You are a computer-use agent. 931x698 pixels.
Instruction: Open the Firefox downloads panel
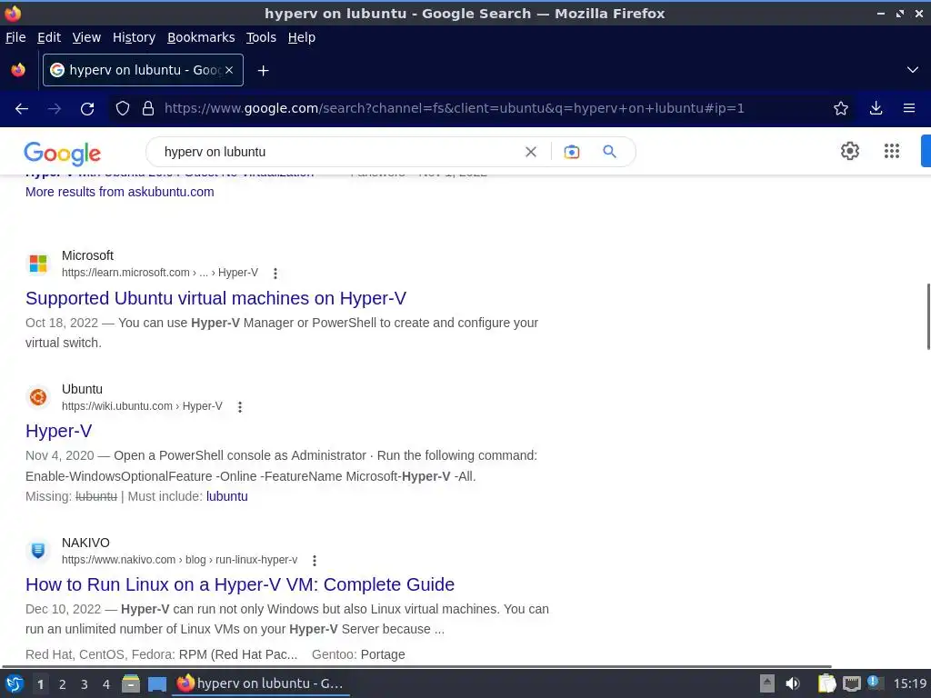[x=876, y=109]
